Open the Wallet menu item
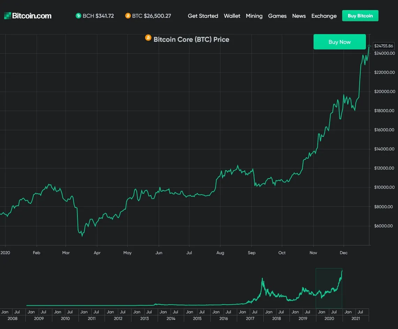Viewport: 398px width, 329px height. [232, 16]
